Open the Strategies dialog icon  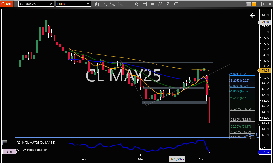168,4
